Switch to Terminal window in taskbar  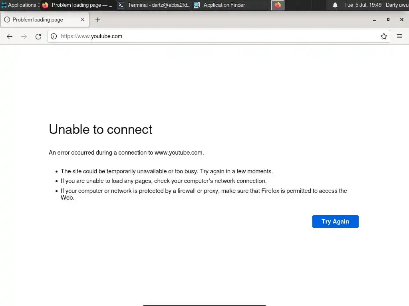pos(154,5)
